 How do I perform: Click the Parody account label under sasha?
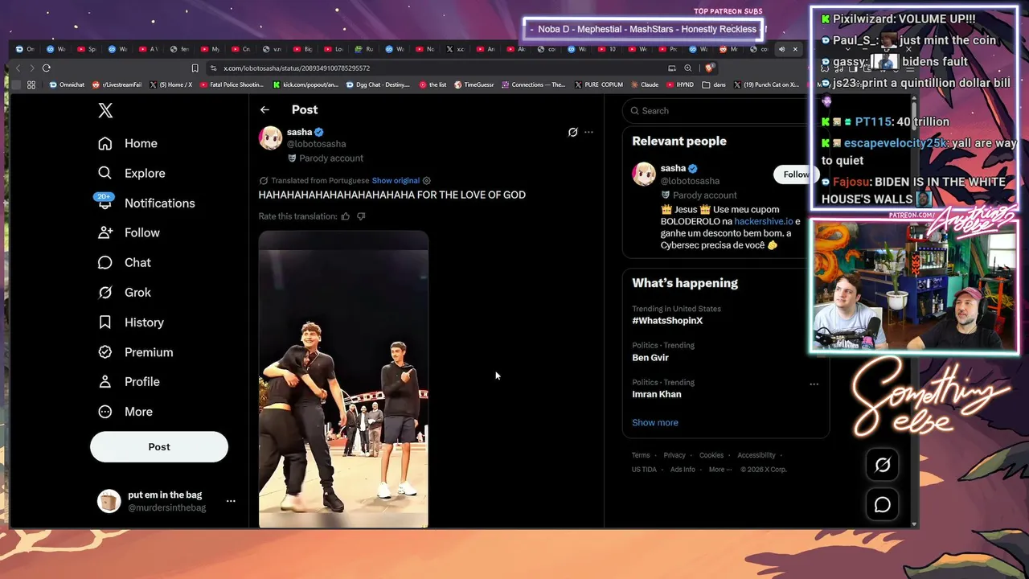[x=326, y=158]
